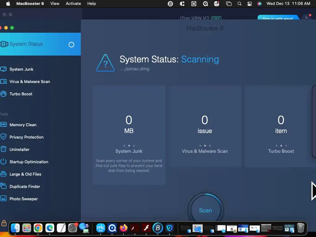
Task: Click the MacKeeper mk menu bar icon
Action: [217, 4]
